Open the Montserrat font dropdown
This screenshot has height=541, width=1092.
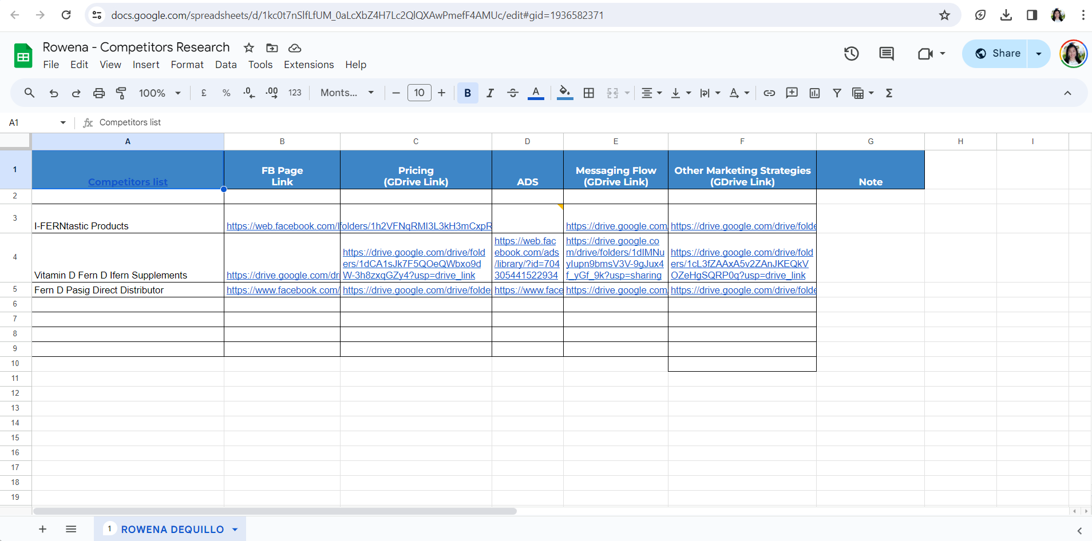(347, 93)
